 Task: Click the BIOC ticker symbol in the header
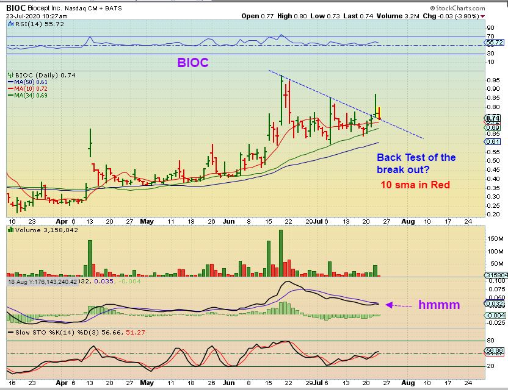pos(16,8)
